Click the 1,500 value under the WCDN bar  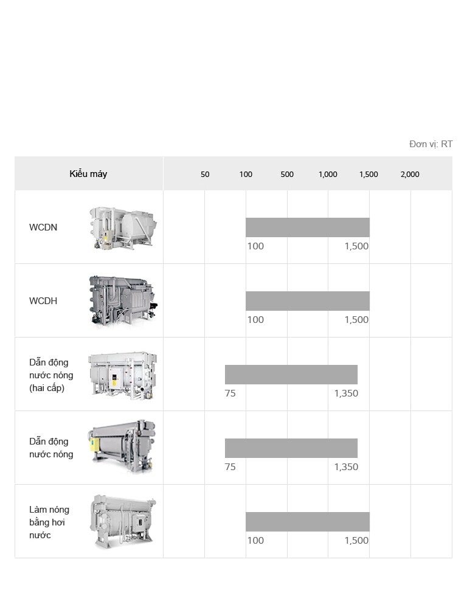point(356,246)
